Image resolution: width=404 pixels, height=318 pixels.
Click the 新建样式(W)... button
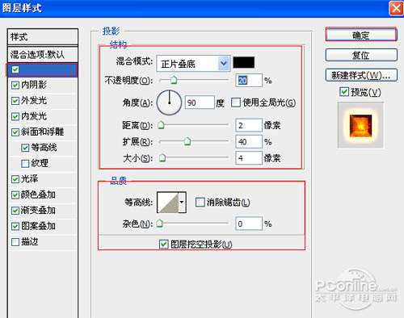tap(361, 75)
